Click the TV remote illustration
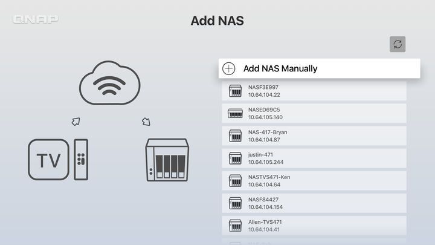This screenshot has width=435, height=245. tap(81, 160)
